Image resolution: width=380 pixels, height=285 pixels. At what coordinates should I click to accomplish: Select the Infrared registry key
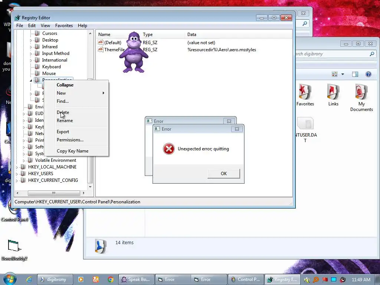tap(50, 47)
